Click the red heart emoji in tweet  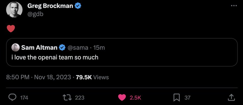(x=11, y=29)
